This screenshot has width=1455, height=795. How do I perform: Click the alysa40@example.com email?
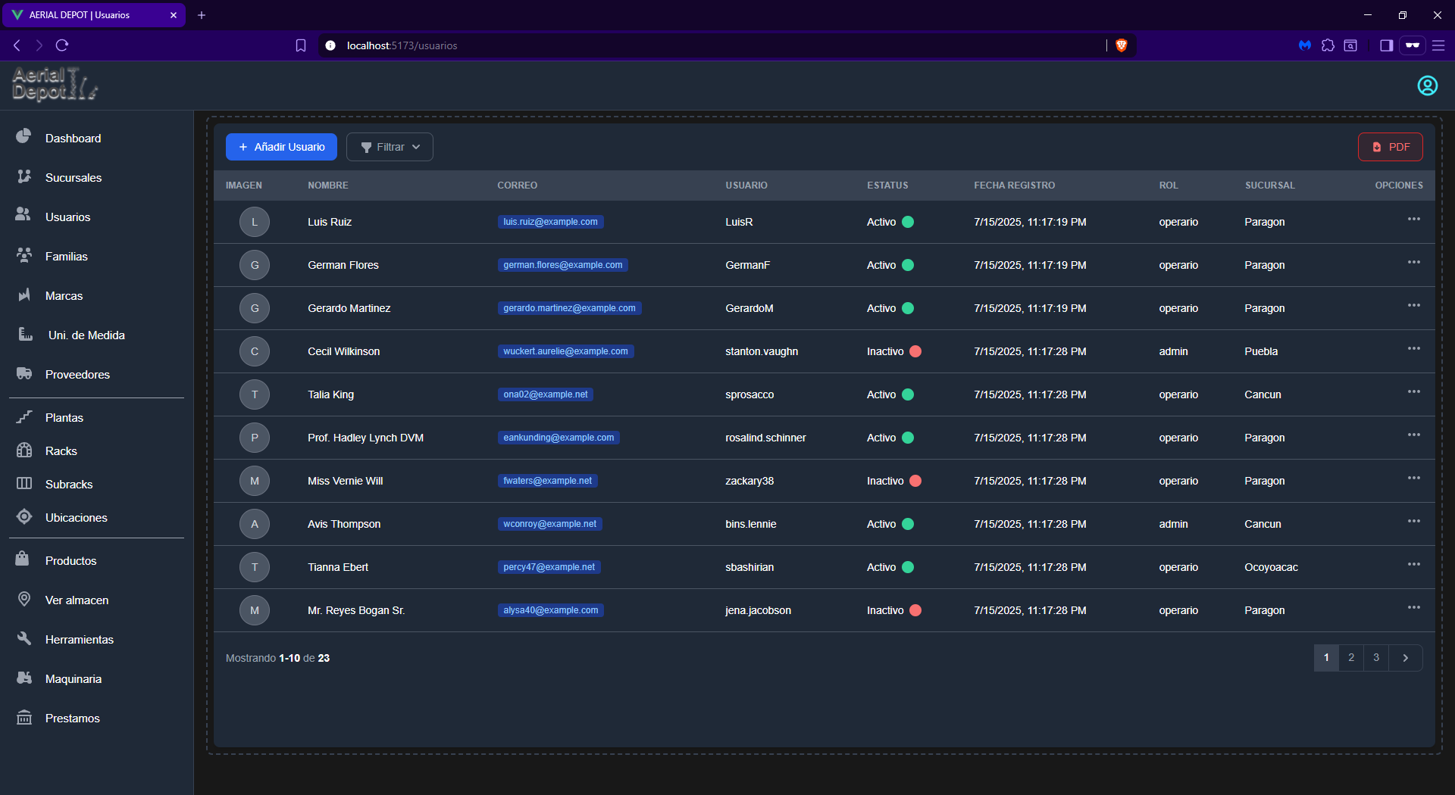point(550,610)
